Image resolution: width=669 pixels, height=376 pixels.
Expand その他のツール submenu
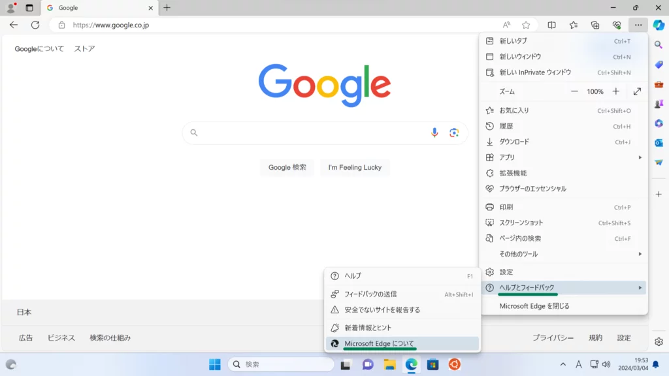pos(563,254)
